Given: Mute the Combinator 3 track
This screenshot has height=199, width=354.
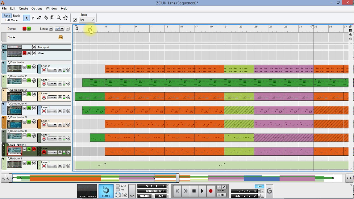Looking at the screenshot, I should point(25,94).
